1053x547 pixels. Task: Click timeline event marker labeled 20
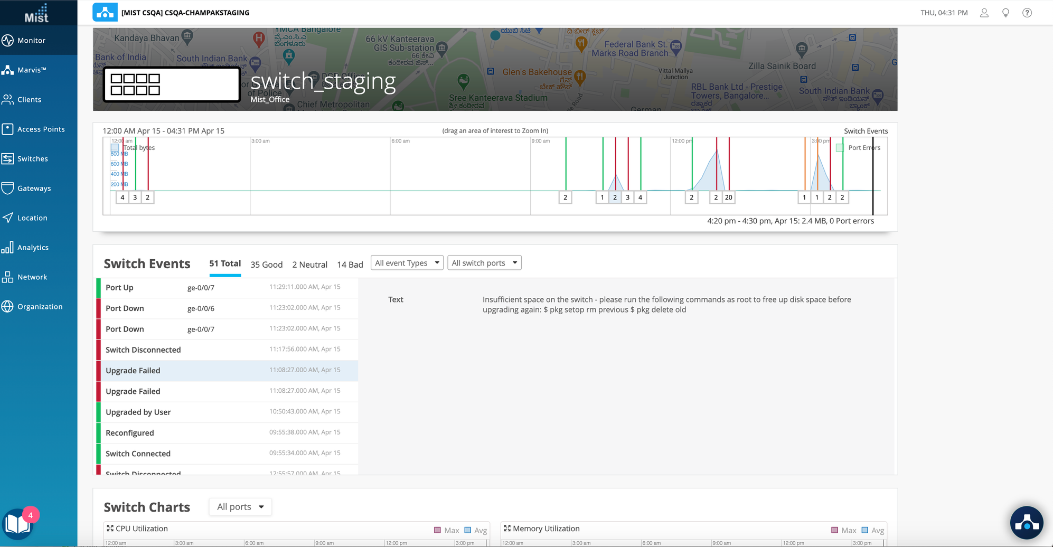click(x=728, y=197)
